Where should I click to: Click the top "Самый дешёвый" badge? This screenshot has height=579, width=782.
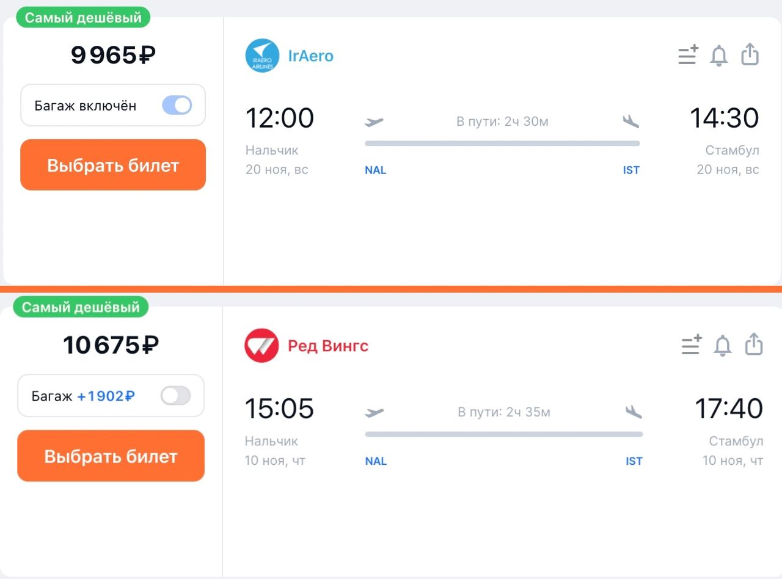pos(82,18)
